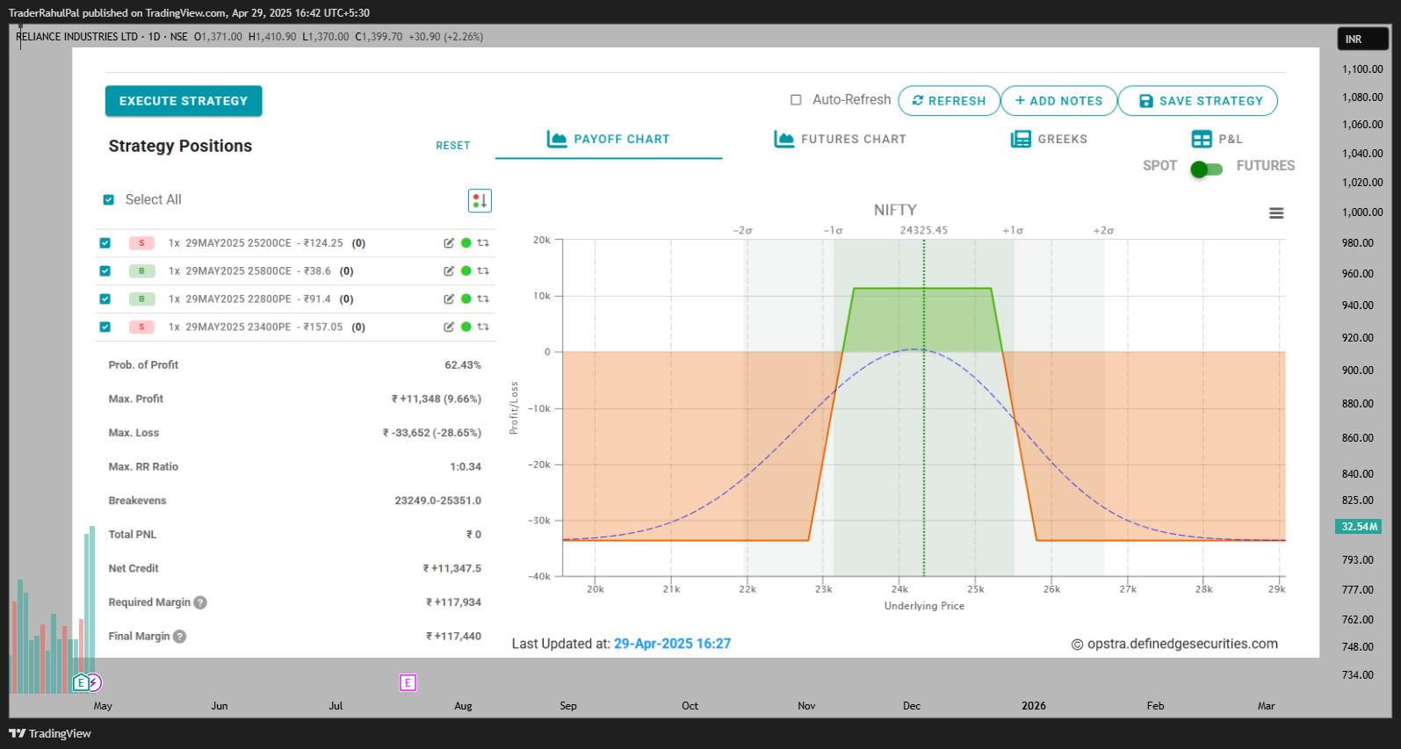The image size is (1401, 749).
Task: Switch to the Payoff Chart tab
Action: click(x=609, y=140)
